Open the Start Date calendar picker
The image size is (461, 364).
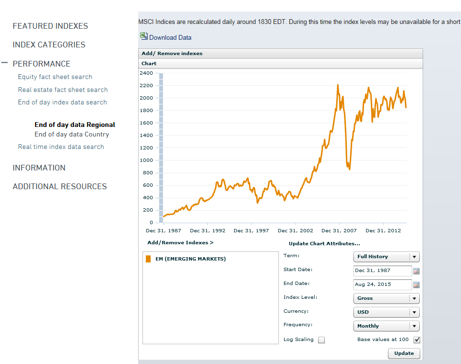(x=416, y=271)
